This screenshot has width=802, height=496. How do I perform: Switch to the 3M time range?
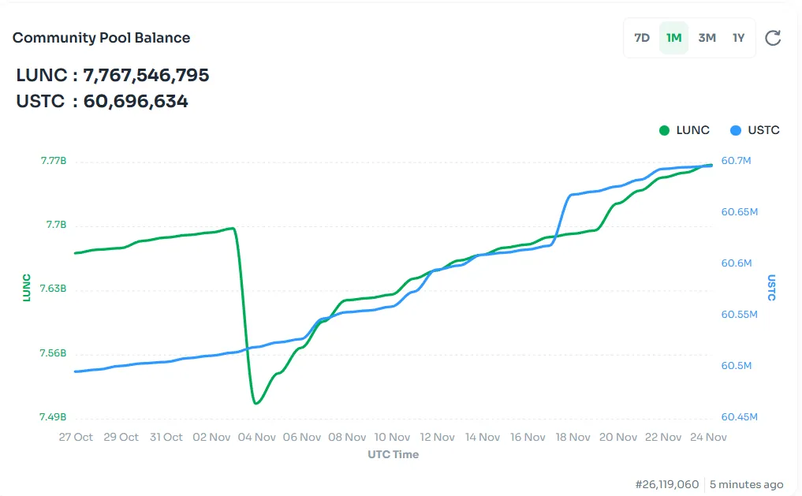(707, 38)
